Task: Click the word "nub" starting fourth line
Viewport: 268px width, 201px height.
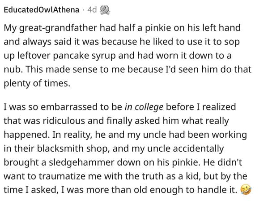Action: click(13, 70)
